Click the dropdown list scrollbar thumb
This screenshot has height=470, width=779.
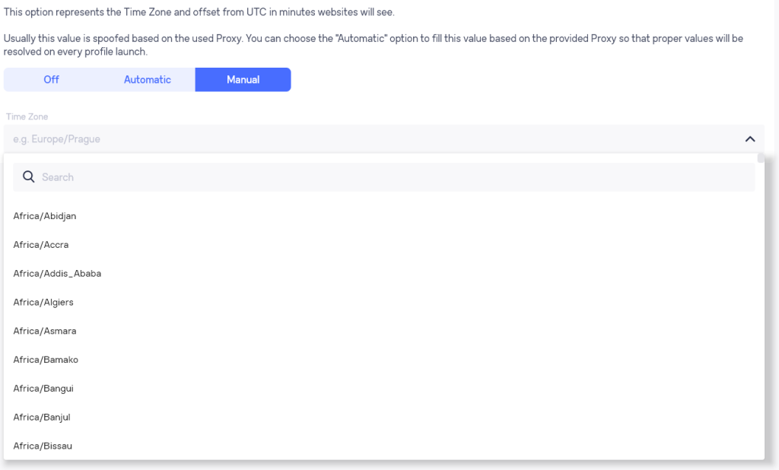click(761, 158)
